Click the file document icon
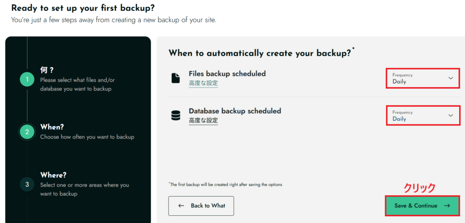Image resolution: width=465 pixels, height=223 pixels. [175, 78]
